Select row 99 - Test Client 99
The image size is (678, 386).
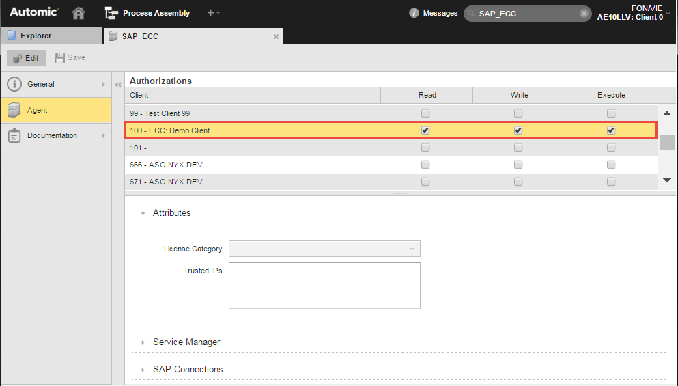(x=391, y=113)
